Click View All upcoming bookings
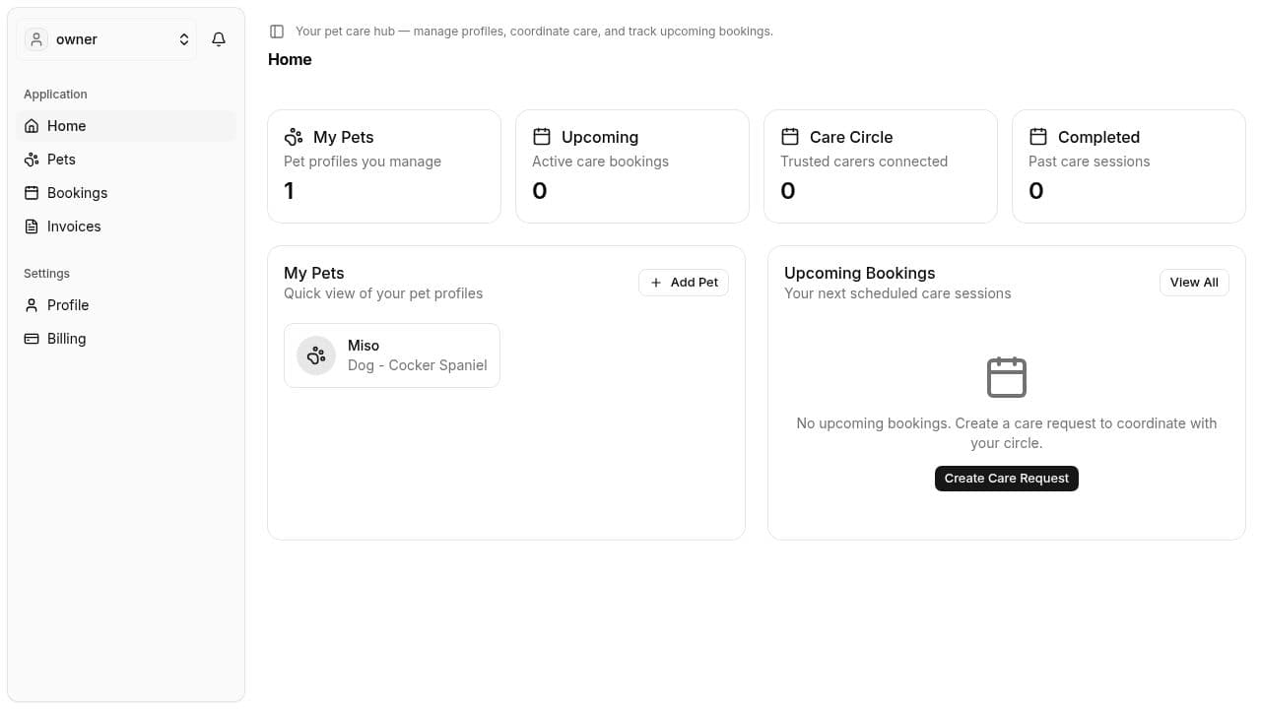Viewport: 1261px width, 709px height. pos(1194,283)
